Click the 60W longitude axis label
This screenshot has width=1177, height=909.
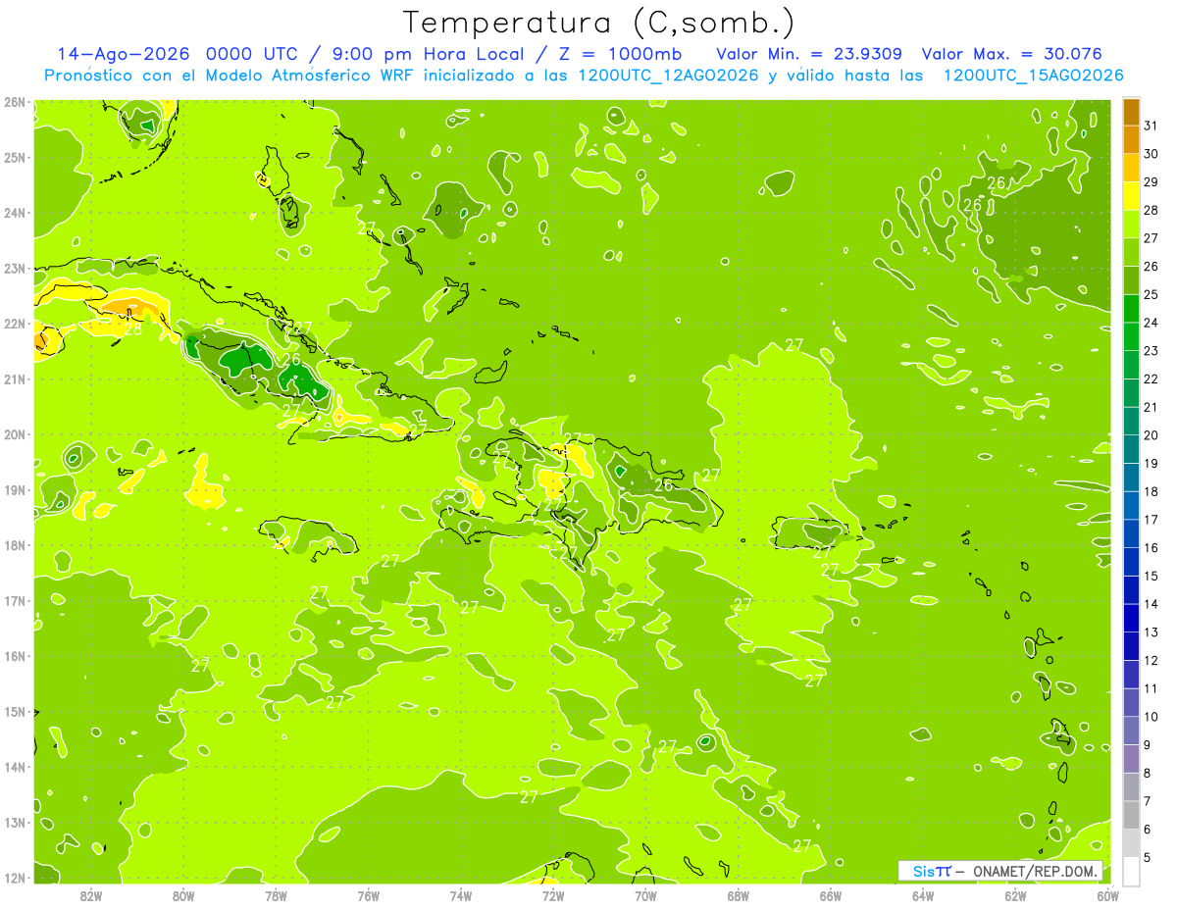1107,895
